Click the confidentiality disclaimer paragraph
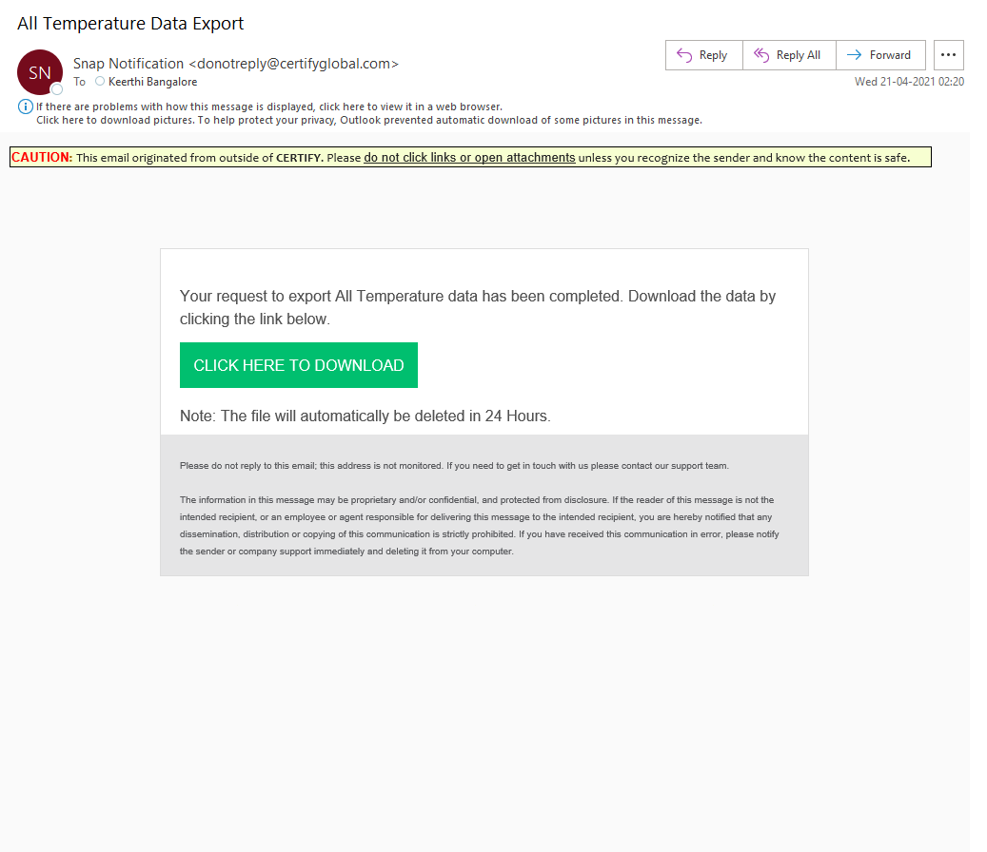This screenshot has width=987, height=852. point(480,526)
